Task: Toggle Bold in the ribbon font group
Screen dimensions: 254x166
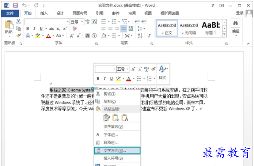Action: point(28,29)
